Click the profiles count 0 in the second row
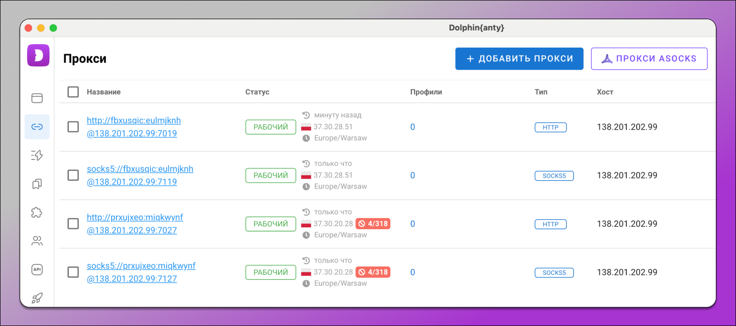This screenshot has width=736, height=326. tap(412, 175)
